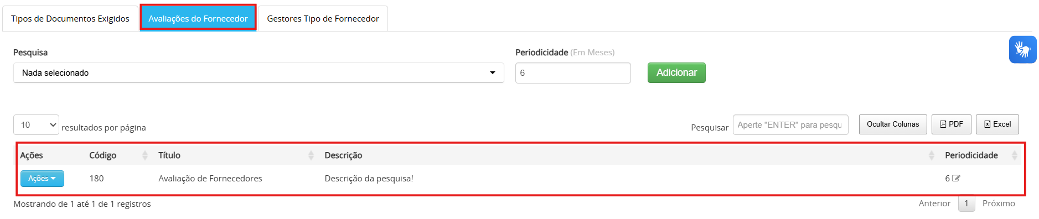The width and height of the screenshot is (1039, 219).
Task: Open Gestores Tipo de Fornecedor tab
Action: click(323, 19)
